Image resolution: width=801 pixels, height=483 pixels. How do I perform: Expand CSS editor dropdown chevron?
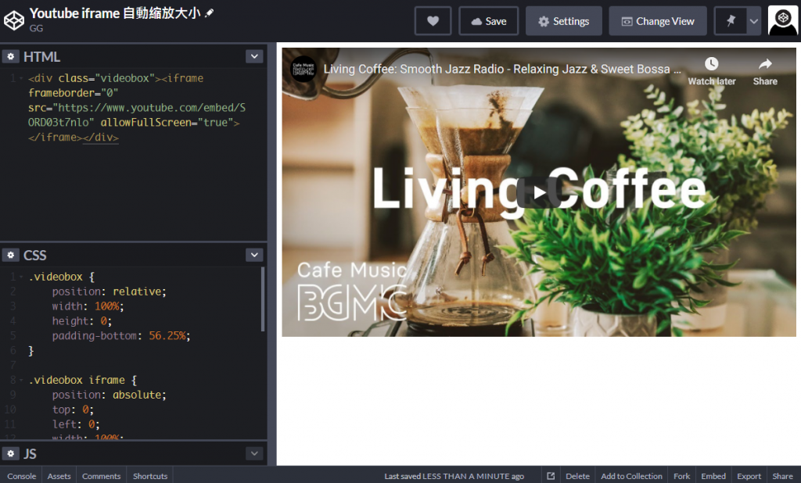coord(254,255)
